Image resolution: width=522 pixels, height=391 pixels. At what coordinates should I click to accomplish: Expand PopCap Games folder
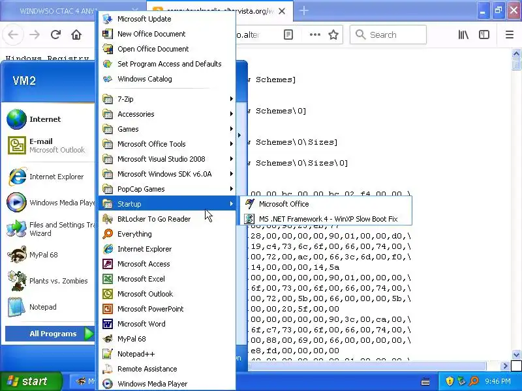167,189
